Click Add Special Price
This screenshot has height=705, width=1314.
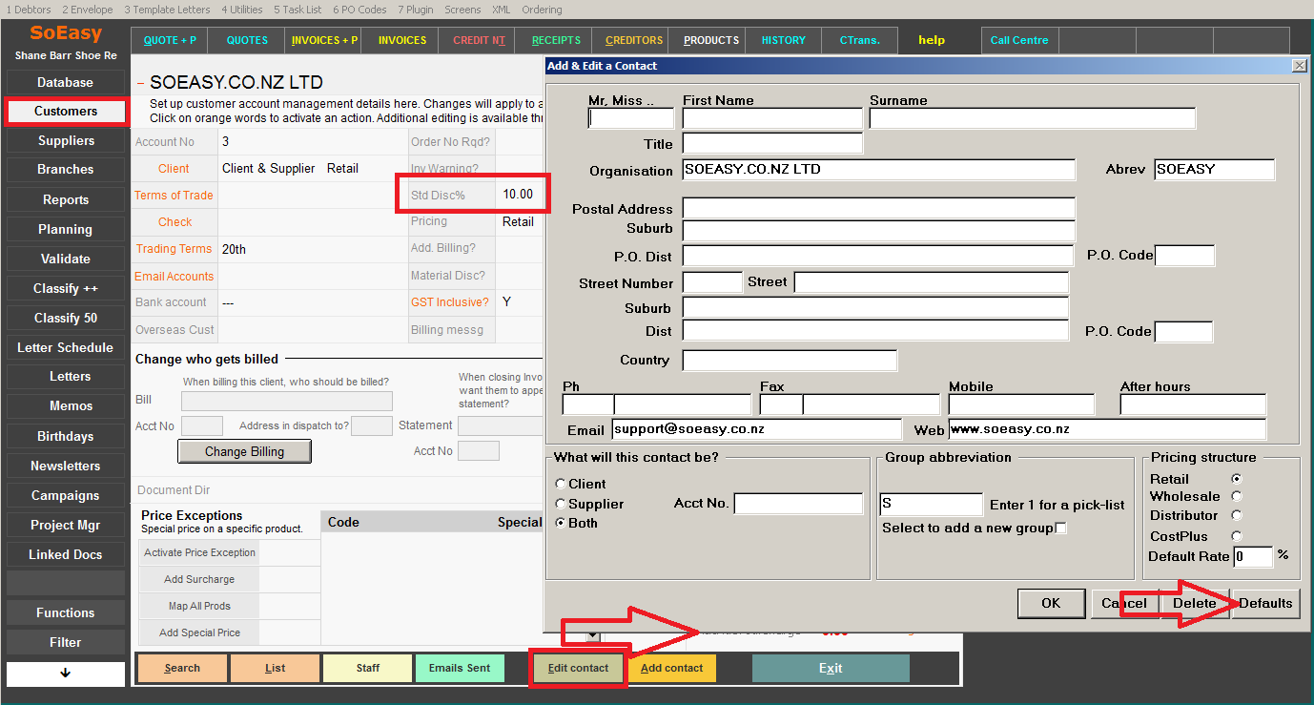(x=199, y=632)
